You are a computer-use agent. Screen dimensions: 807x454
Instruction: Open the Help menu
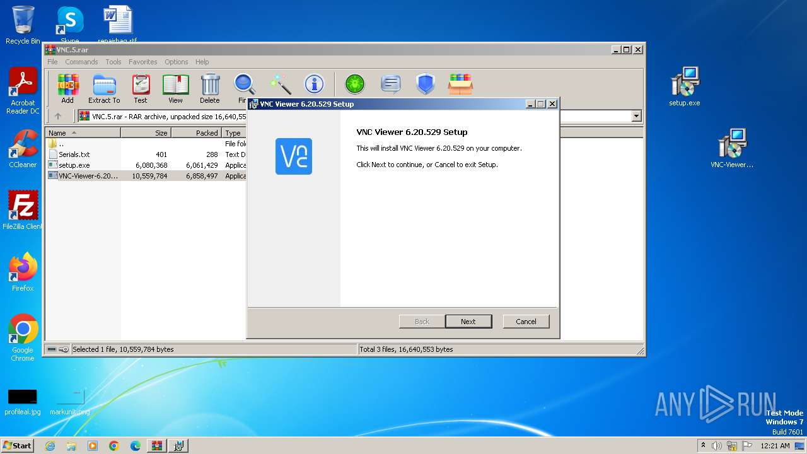click(x=202, y=62)
